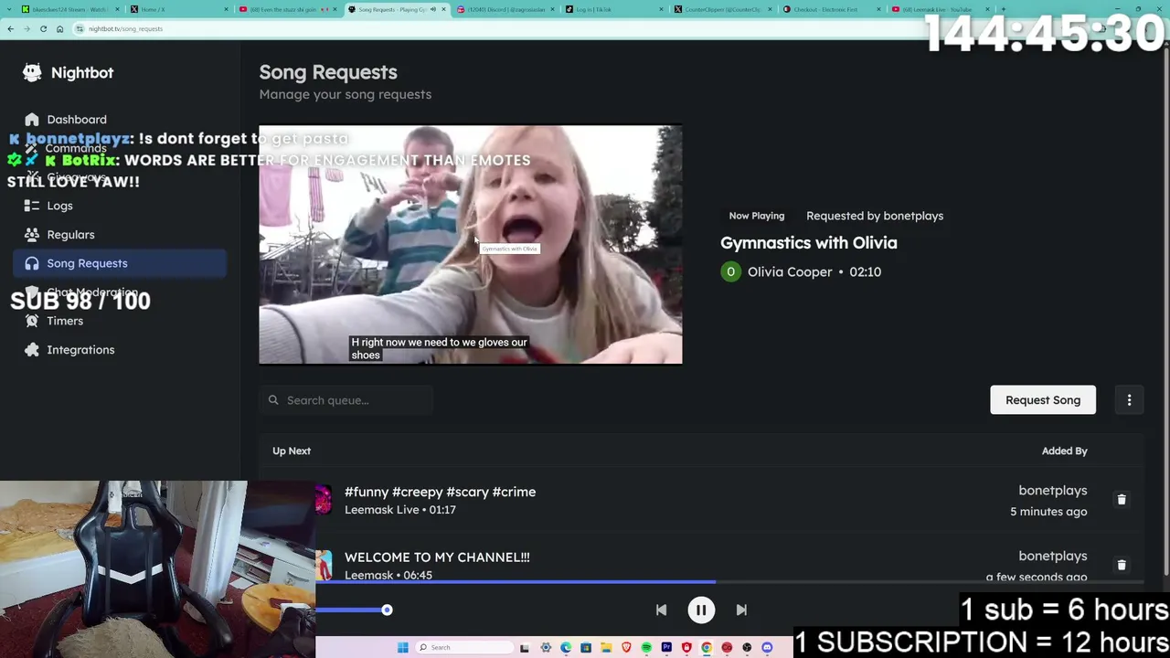Click the Olivia Cooper channel avatar

tap(730, 271)
